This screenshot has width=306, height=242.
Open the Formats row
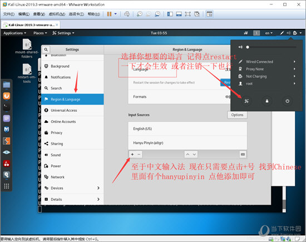(179, 97)
